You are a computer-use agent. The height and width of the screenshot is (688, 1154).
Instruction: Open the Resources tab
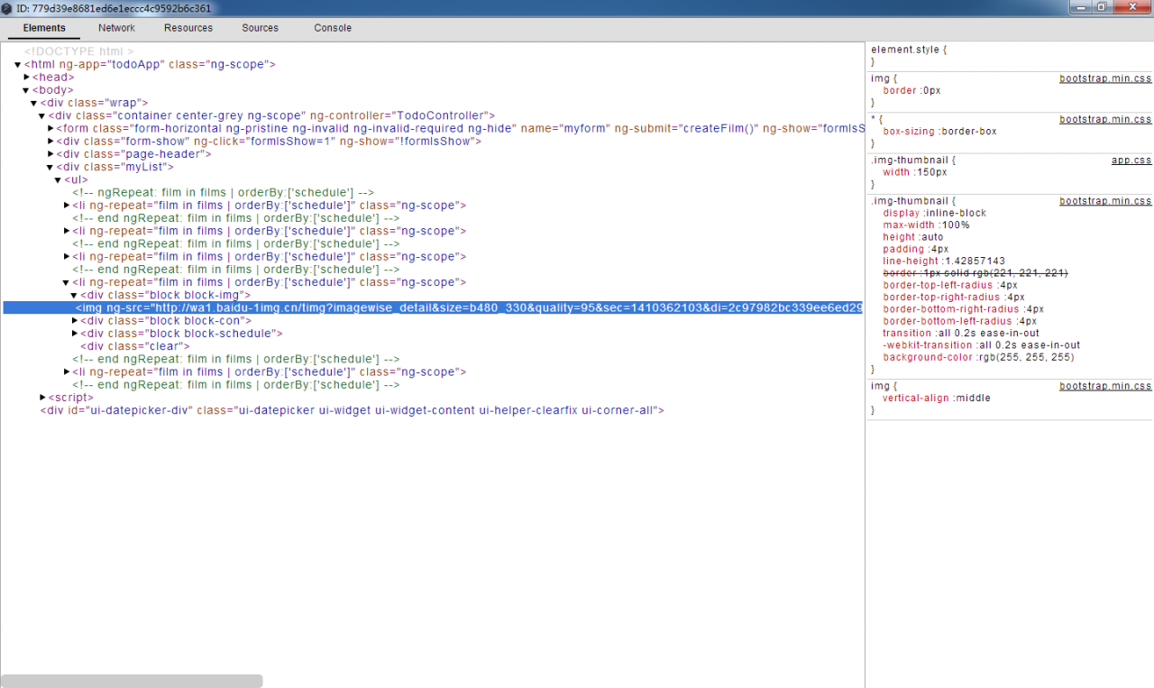tap(188, 28)
